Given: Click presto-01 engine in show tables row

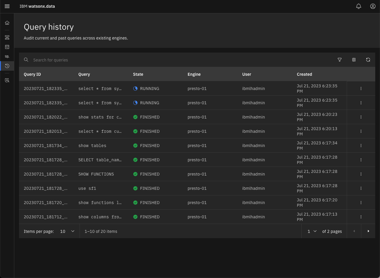Looking at the screenshot, I should coord(197,146).
